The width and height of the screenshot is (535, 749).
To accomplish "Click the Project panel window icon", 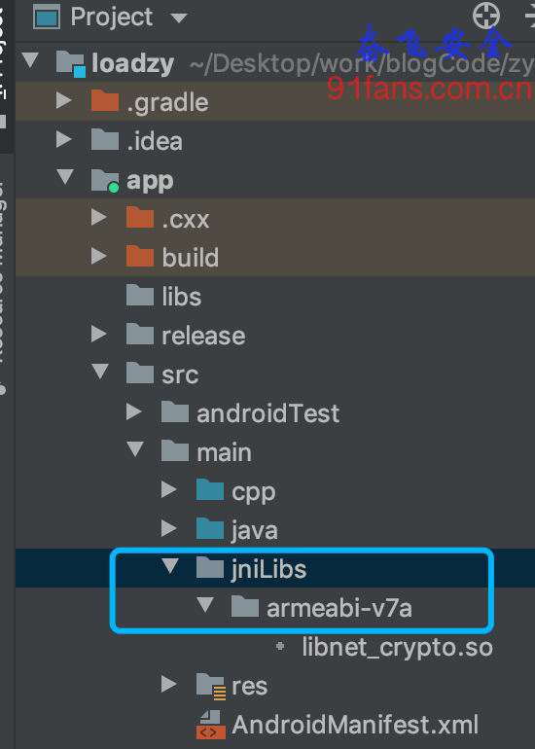I will click(47, 18).
